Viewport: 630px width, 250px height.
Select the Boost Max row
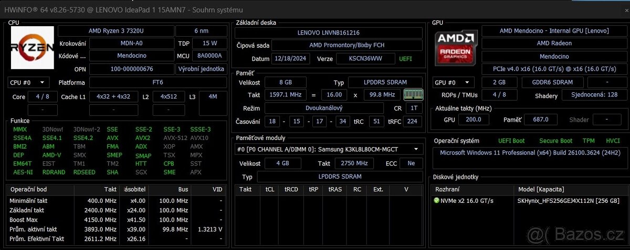117,220
